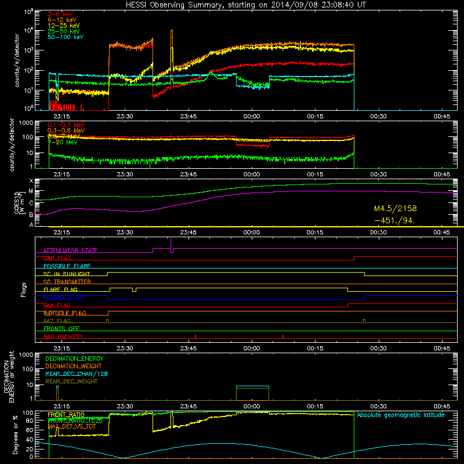Select the 0.1-0.3 MeV legend label
Image resolution: width=464 pixels, height=464 pixels.
click(66, 125)
